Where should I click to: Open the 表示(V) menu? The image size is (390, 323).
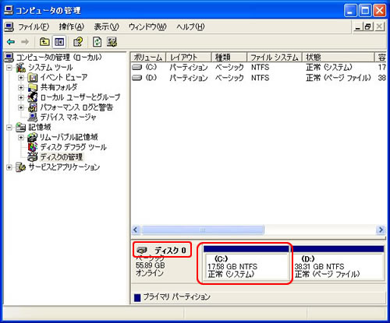pyautogui.click(x=106, y=26)
